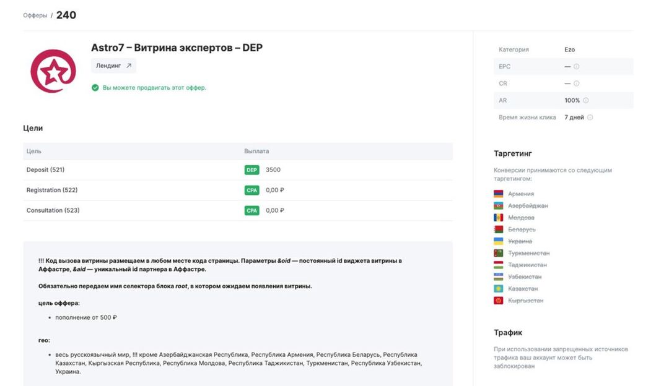Click the 3500 payout value

tap(273, 169)
